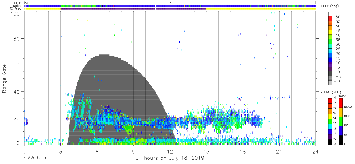Click the "9" label on TX FRQ scale
Viewport: 355px width, 164px height.
tap(334, 144)
